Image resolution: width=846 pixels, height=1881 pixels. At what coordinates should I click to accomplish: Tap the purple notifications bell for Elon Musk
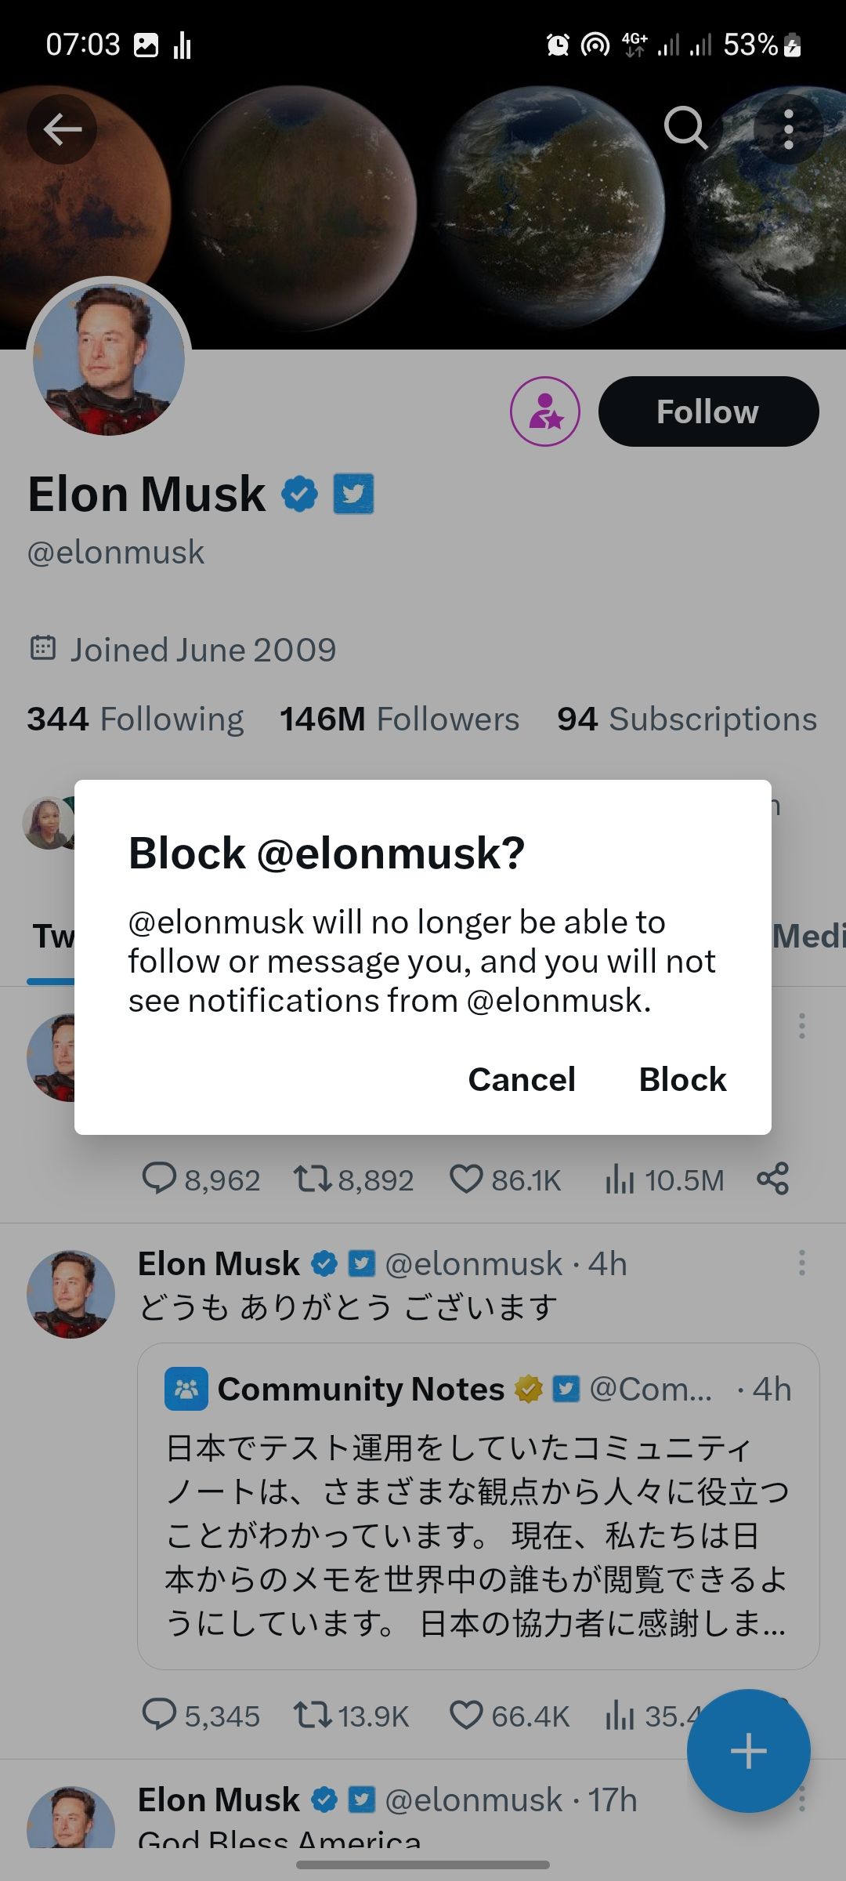[546, 411]
